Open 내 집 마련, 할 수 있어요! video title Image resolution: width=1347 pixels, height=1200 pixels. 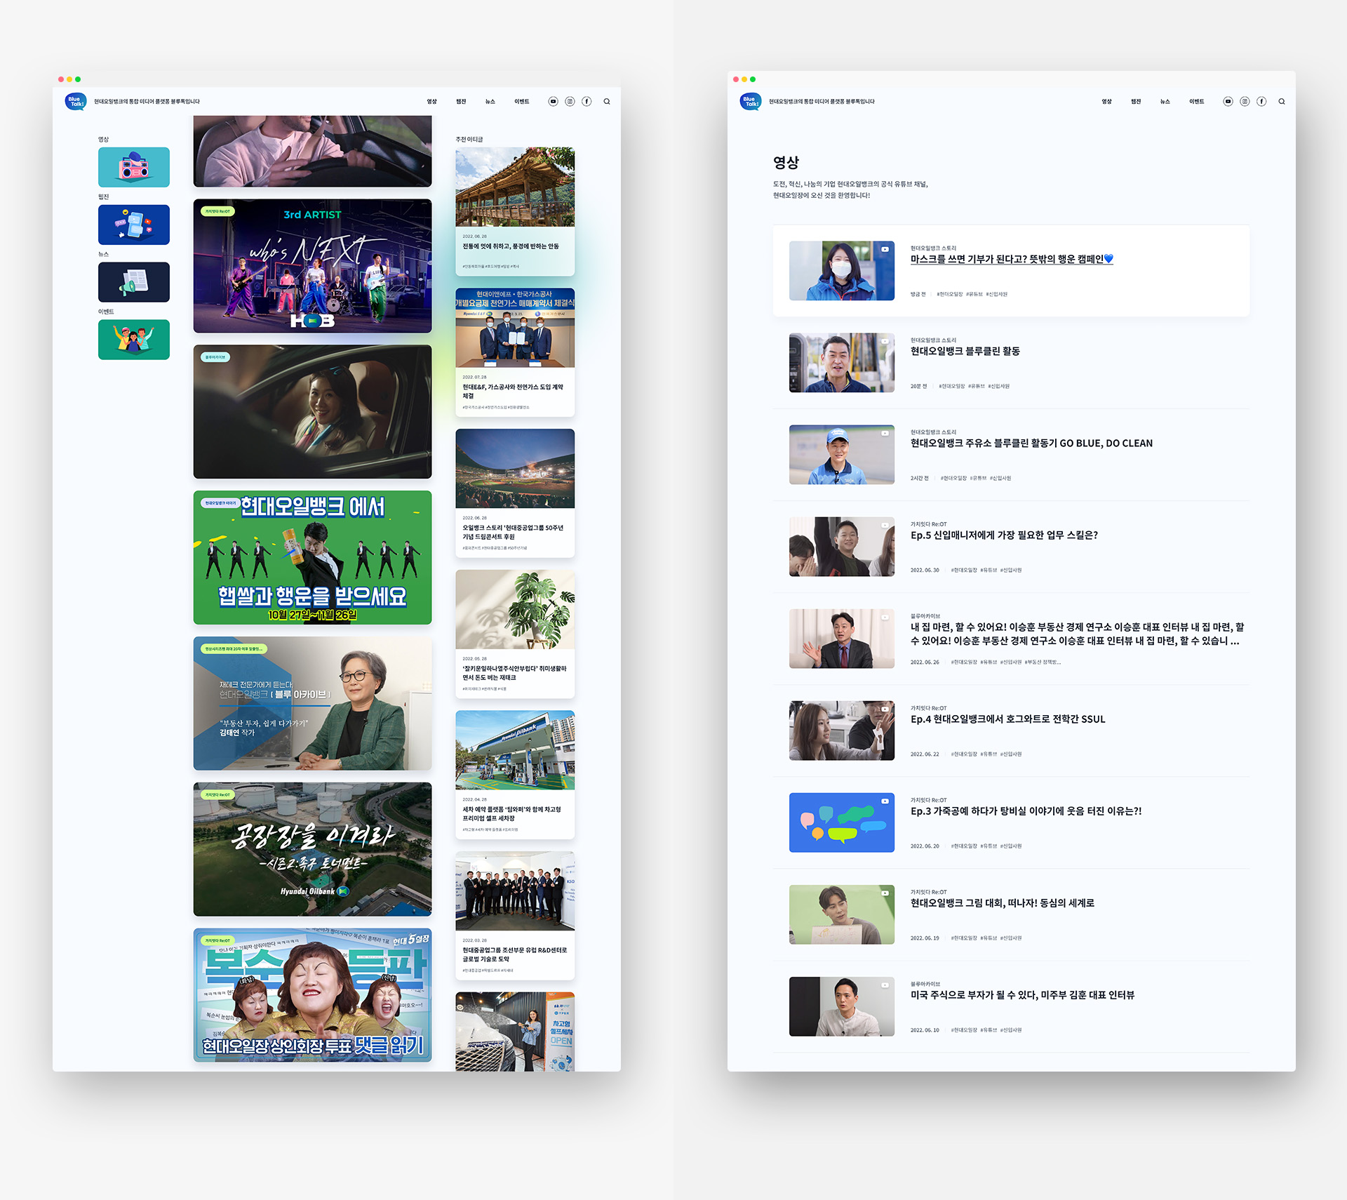1078,634
